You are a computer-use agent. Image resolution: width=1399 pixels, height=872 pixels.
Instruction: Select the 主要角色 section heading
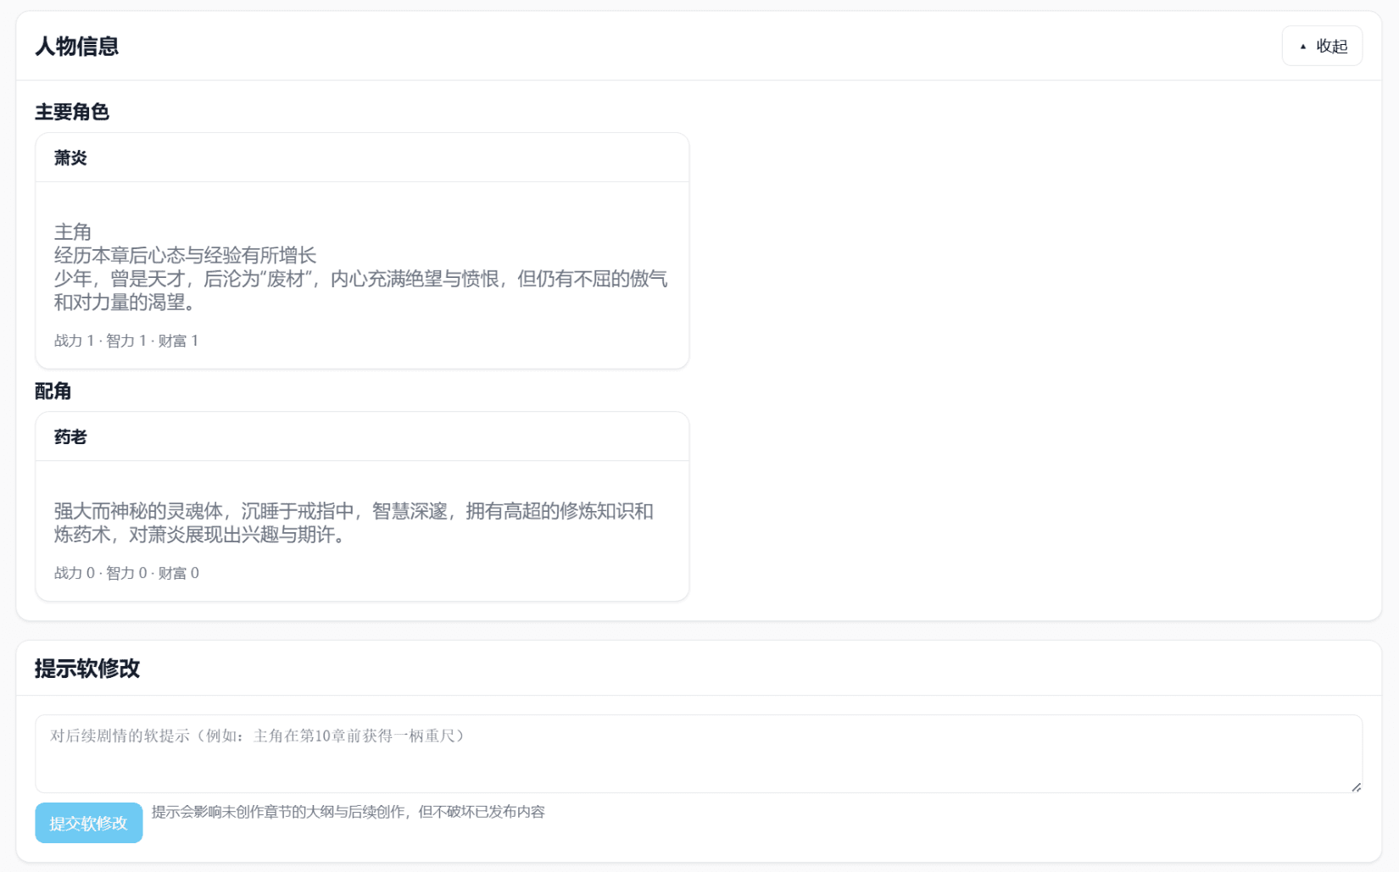click(x=73, y=112)
